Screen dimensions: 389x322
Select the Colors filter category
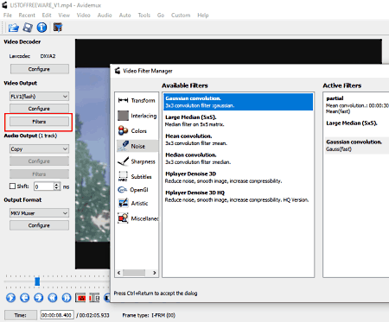coord(137,131)
